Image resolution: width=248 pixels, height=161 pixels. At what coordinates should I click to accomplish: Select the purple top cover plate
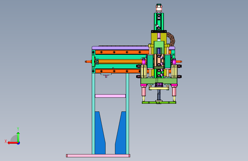120,48
